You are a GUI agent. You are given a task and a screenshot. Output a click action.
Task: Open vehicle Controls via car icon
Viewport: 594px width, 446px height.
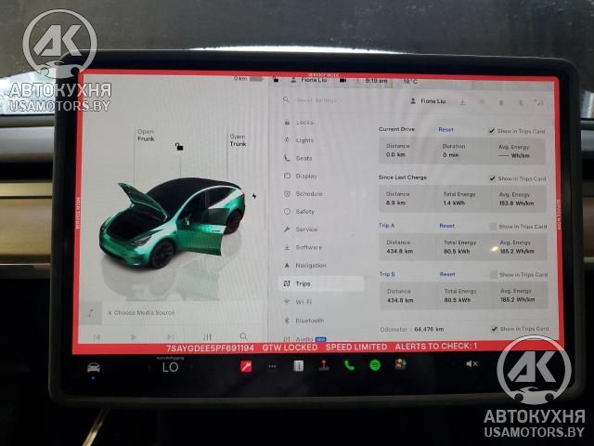[93, 367]
